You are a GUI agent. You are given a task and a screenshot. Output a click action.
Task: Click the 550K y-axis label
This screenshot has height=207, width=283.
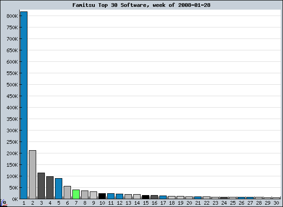click(12, 73)
